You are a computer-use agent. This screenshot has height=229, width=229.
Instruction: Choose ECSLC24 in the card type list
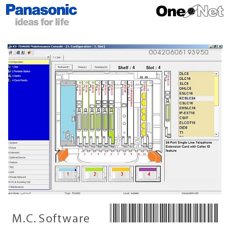point(187,98)
